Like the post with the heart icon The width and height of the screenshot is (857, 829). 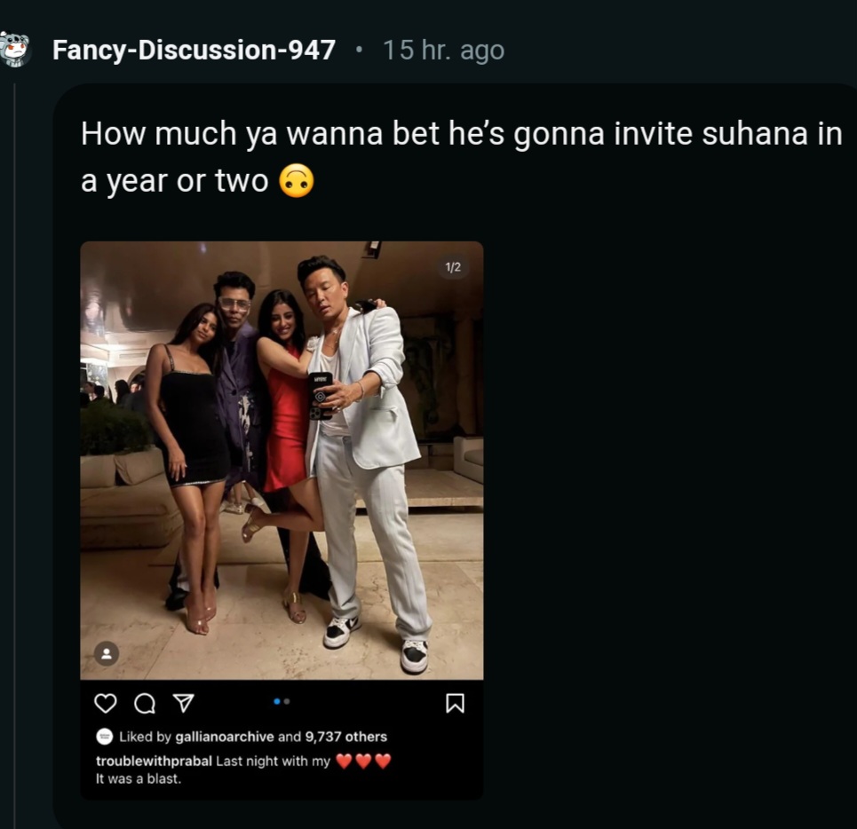click(x=106, y=703)
